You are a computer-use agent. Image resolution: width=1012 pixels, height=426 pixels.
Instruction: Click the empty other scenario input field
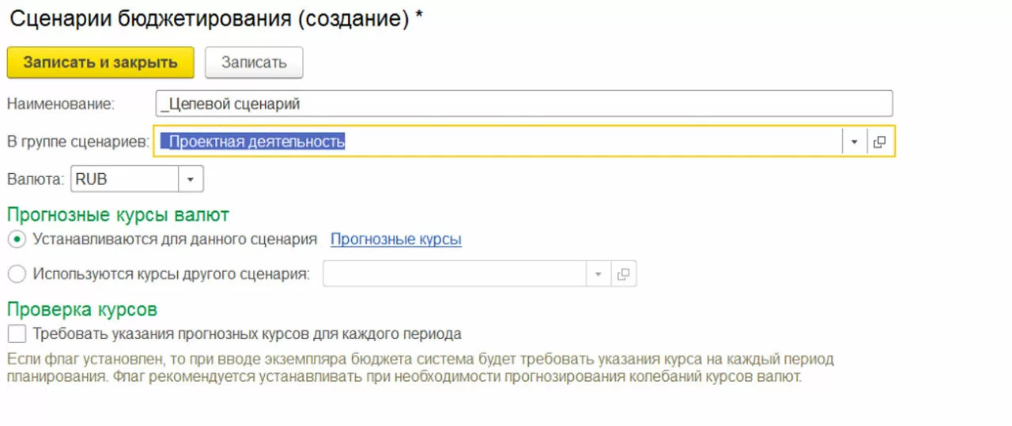tap(454, 274)
